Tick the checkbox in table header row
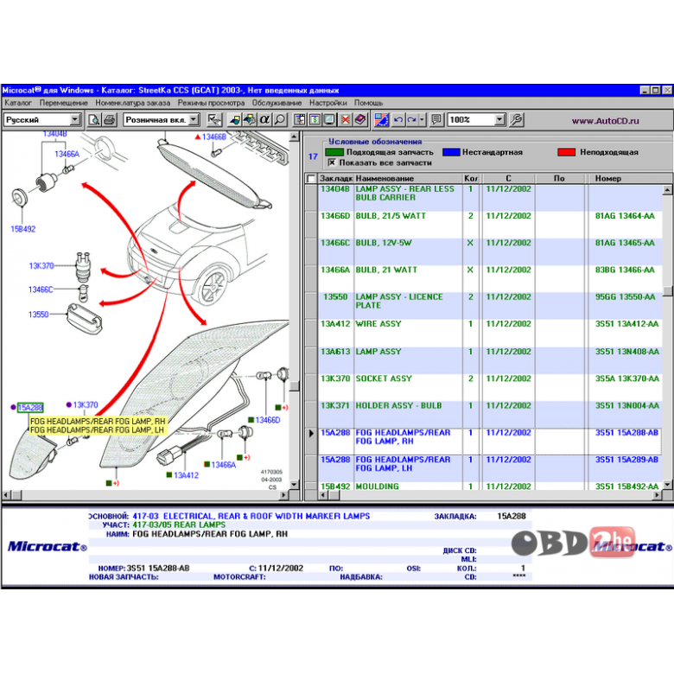The width and height of the screenshot is (674, 674). click(x=311, y=178)
